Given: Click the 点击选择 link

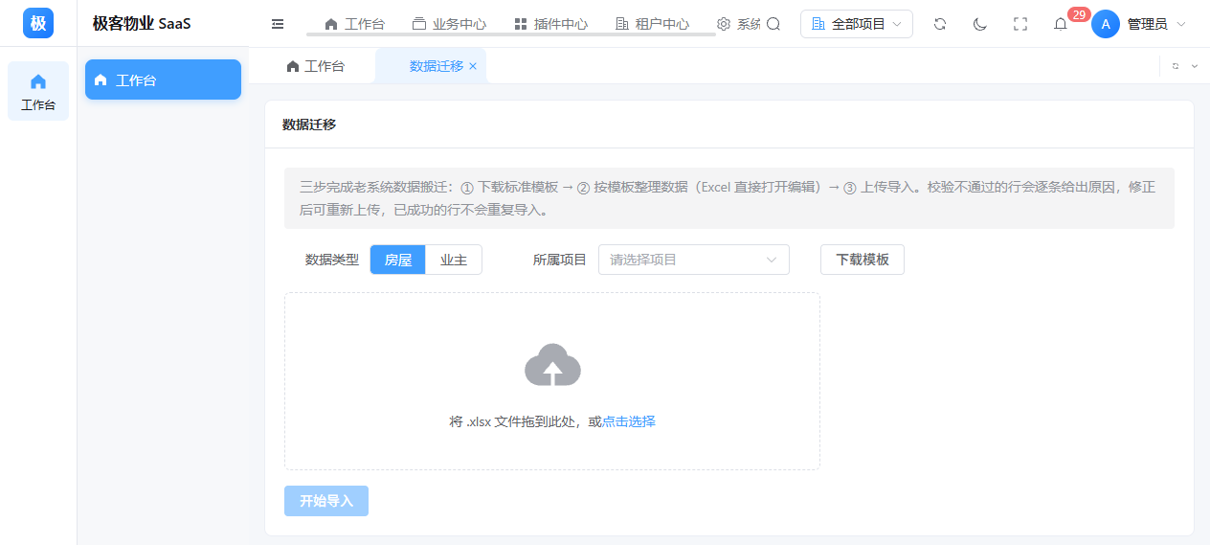Looking at the screenshot, I should point(629,421).
